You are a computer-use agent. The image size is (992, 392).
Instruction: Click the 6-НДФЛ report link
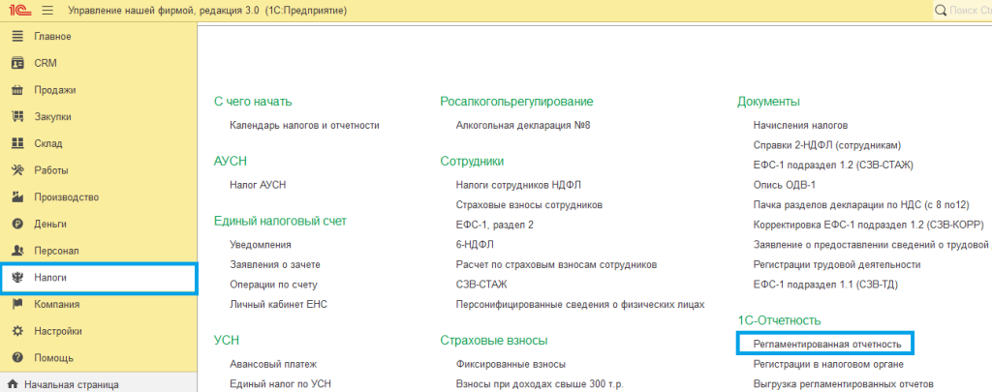[x=475, y=244]
